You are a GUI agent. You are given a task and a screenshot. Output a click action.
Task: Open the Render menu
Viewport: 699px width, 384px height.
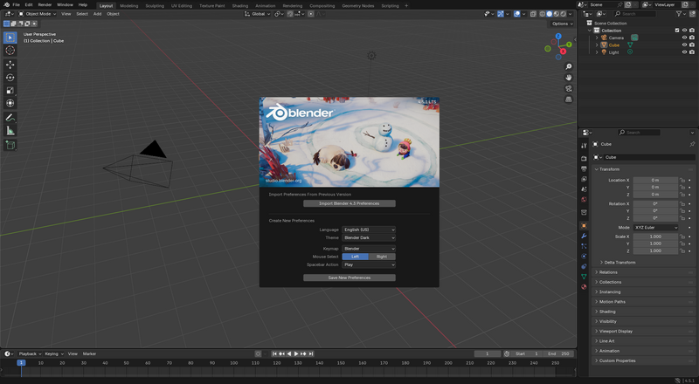(45, 5)
